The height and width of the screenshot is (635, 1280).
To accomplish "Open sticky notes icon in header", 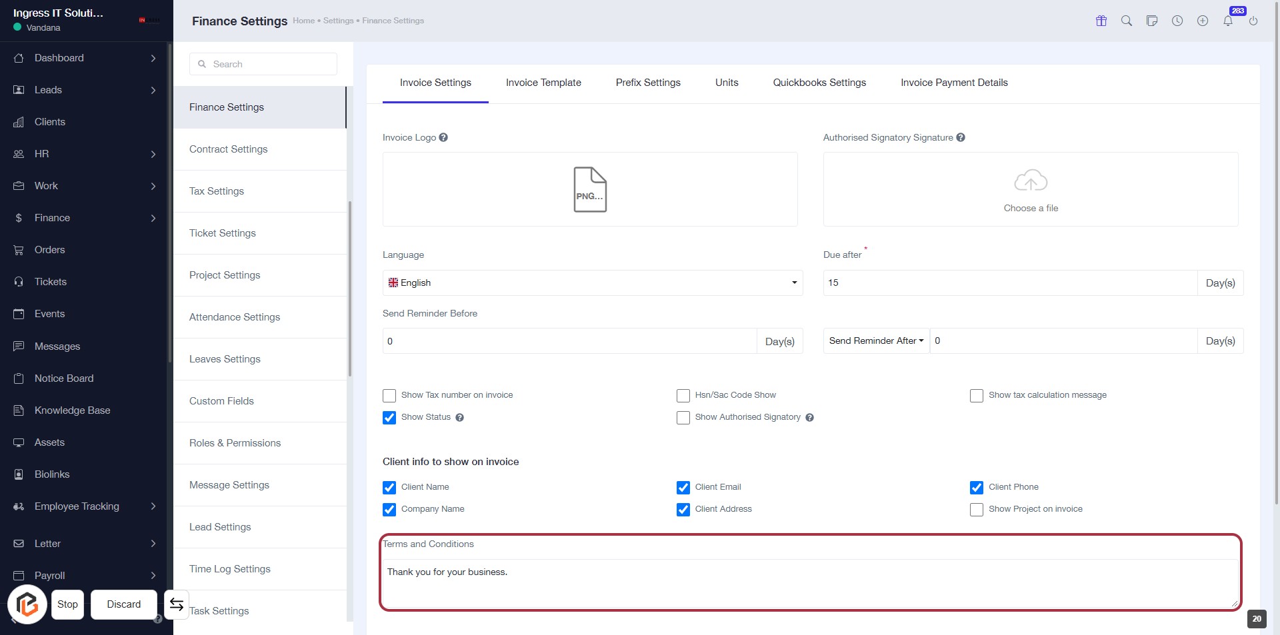I will 1151,21.
